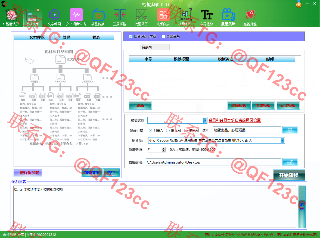Choose the 批量裁剪 tool icon
This screenshot has height=238, width=320.
[141, 17]
